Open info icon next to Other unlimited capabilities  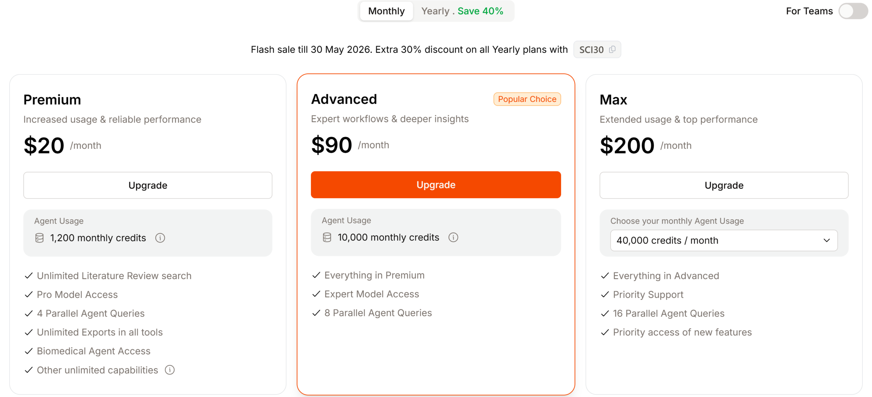pos(170,370)
